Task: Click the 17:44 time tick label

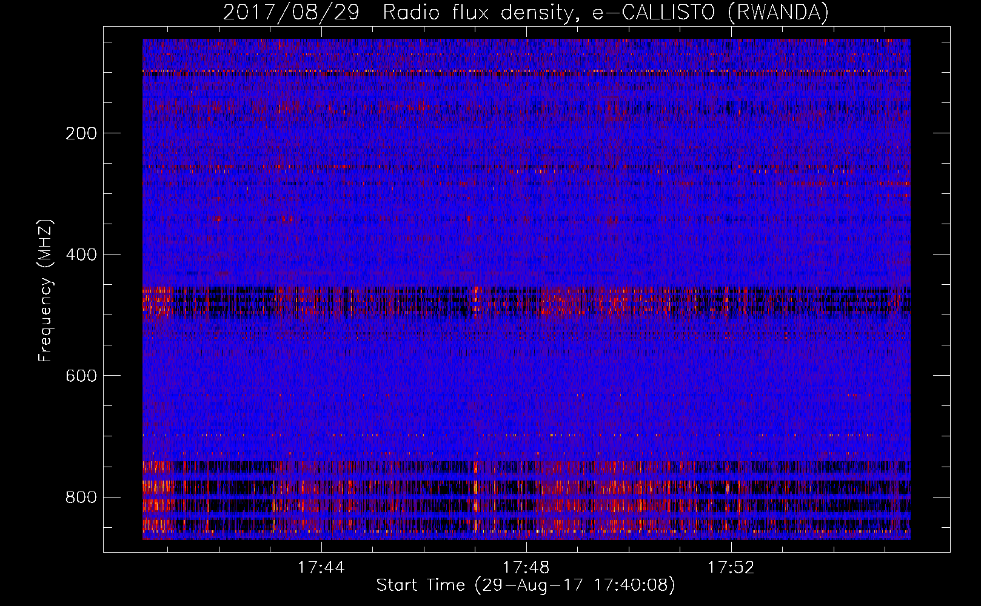Action: 321,568
